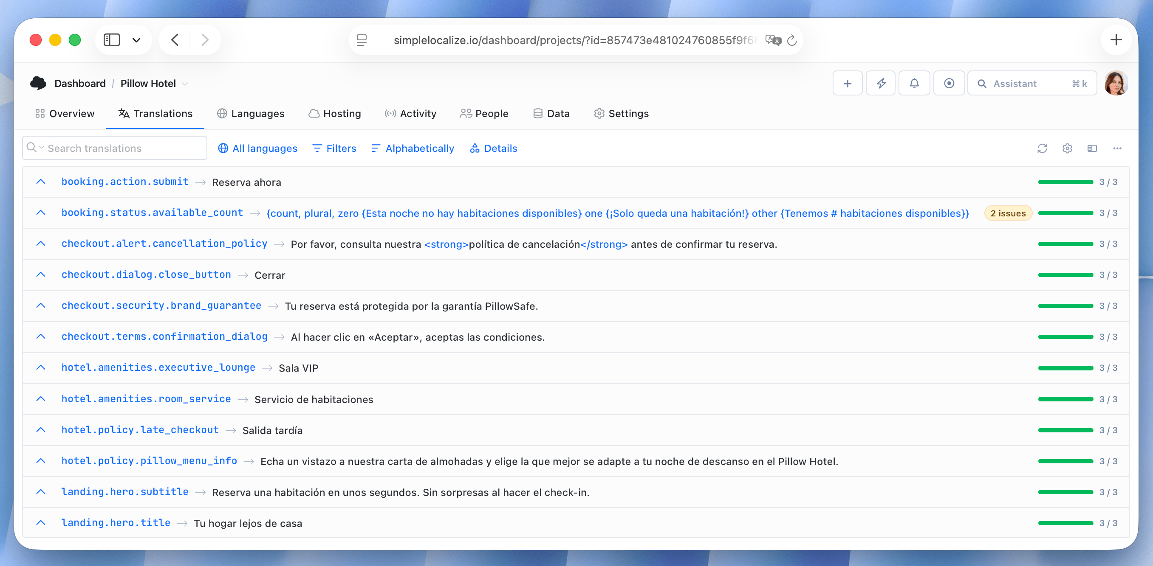1153x566 pixels.
Task: Open a new browser tab
Action: (x=1116, y=40)
